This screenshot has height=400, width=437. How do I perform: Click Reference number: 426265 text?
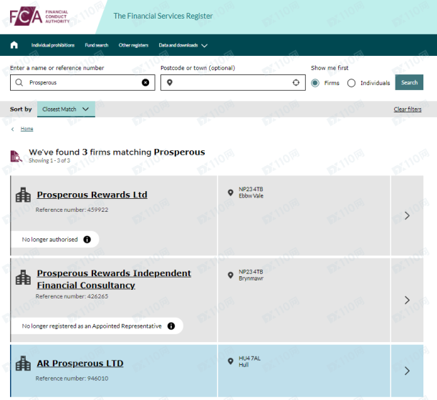[x=72, y=296]
